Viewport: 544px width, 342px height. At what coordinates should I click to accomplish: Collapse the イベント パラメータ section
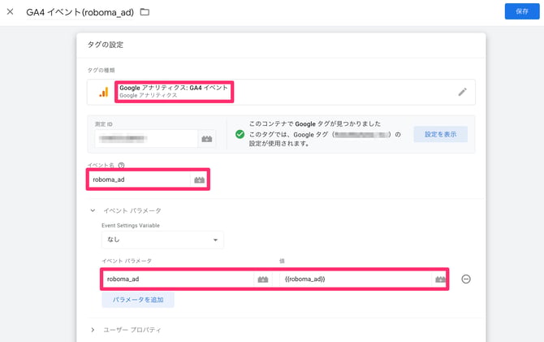coord(93,210)
